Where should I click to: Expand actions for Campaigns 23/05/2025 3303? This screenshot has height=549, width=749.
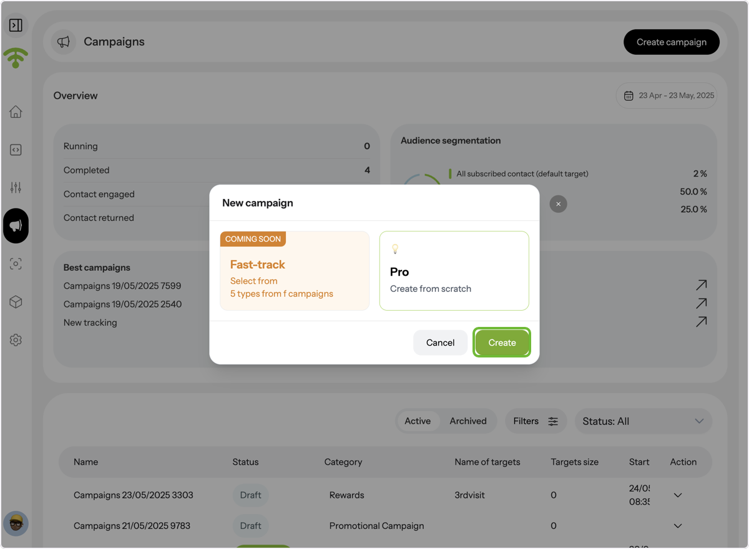678,495
